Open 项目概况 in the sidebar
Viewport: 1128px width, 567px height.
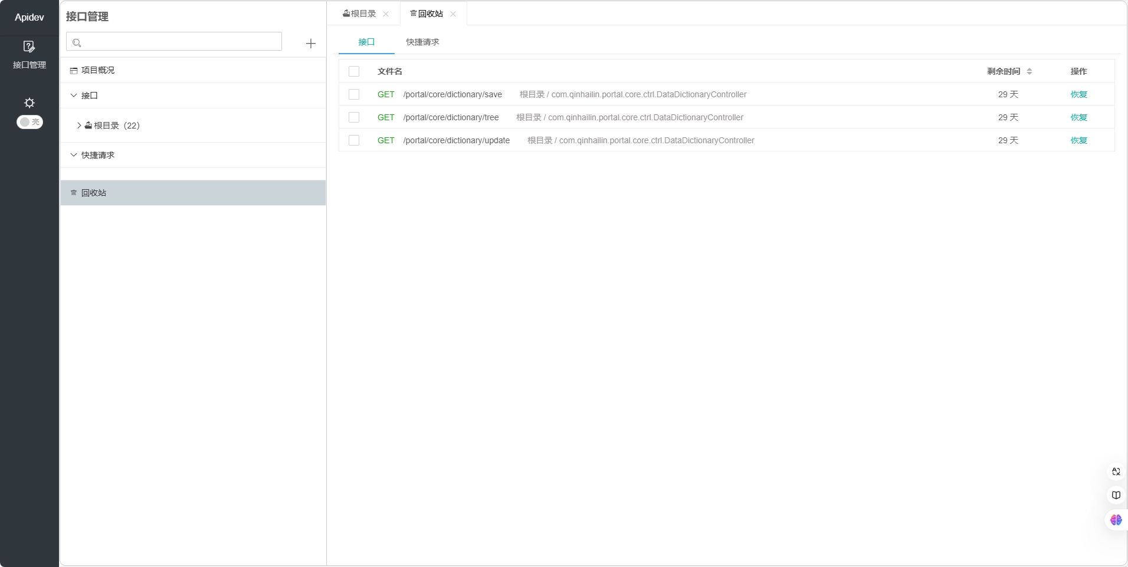tap(97, 70)
